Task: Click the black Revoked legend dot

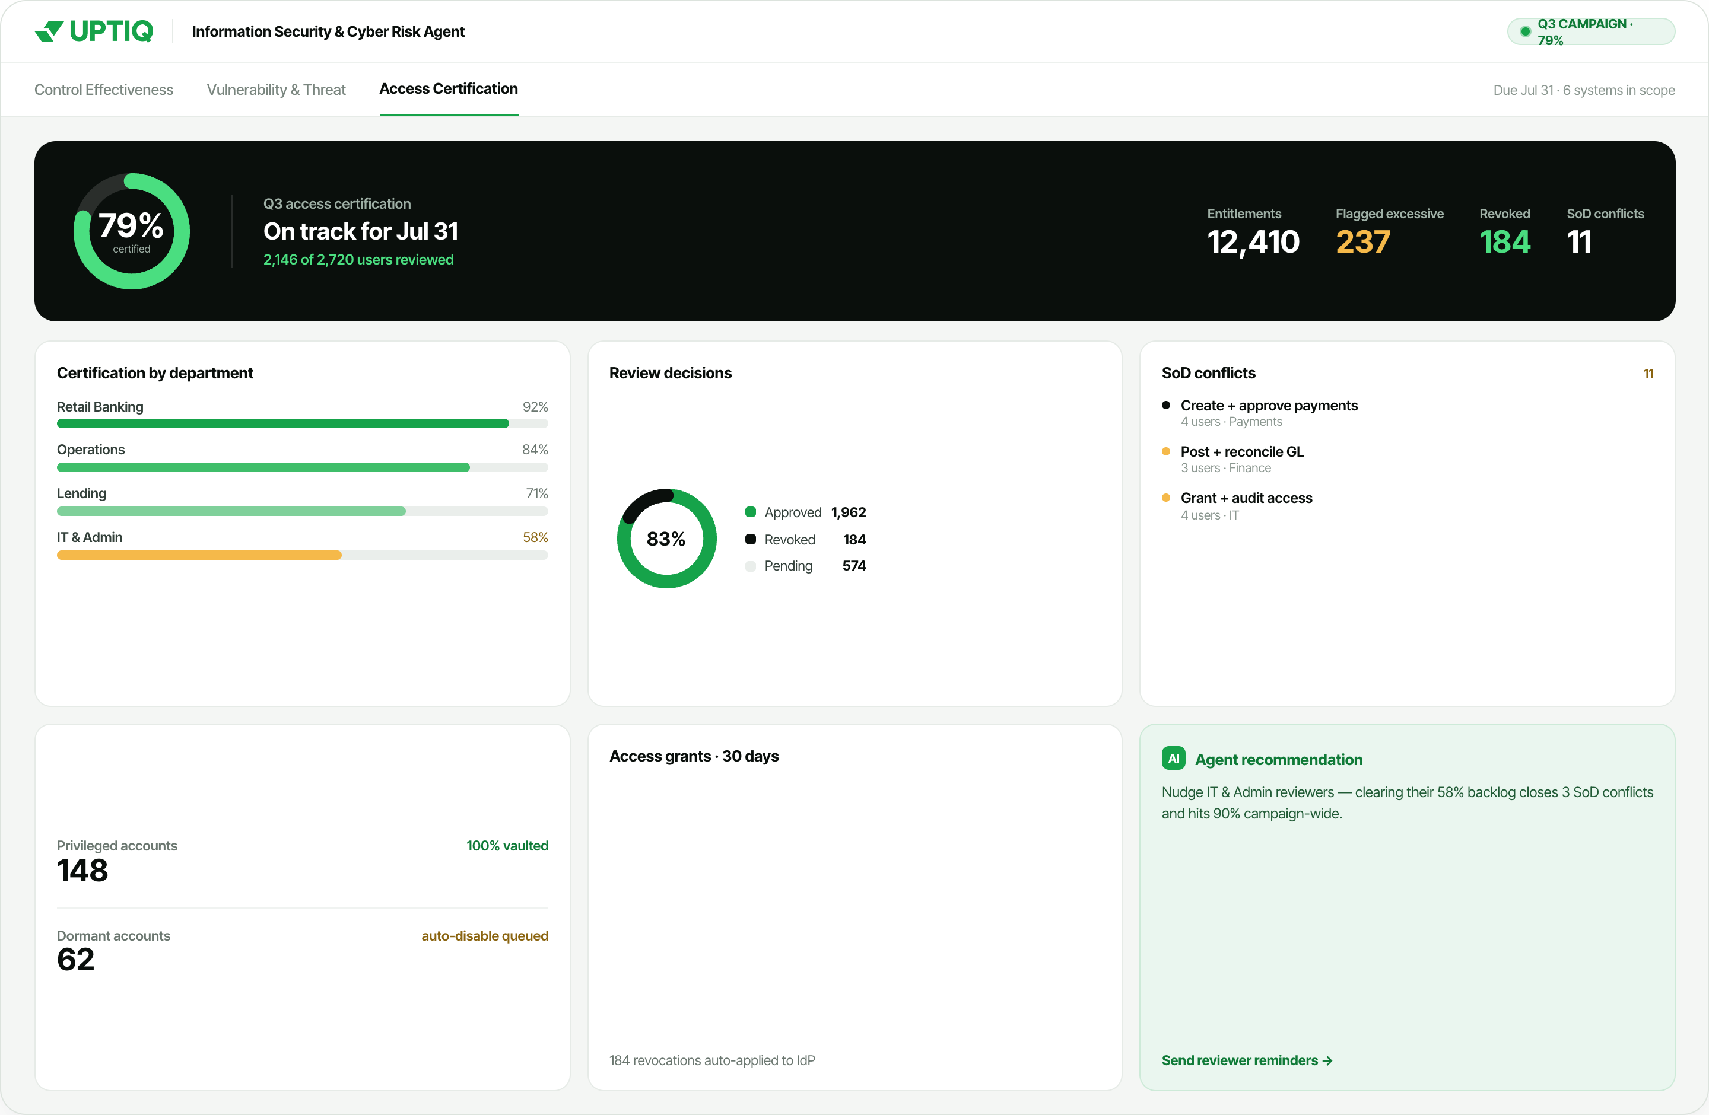Action: tap(751, 539)
